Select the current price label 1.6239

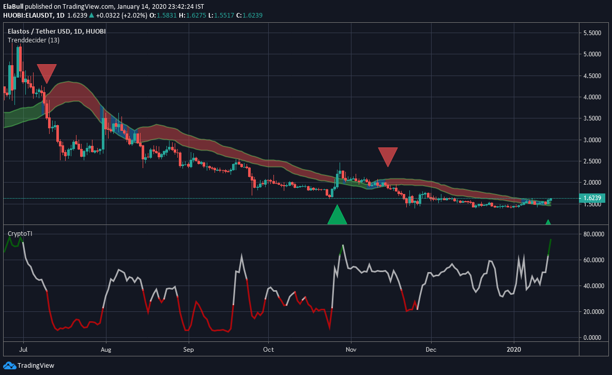click(592, 198)
